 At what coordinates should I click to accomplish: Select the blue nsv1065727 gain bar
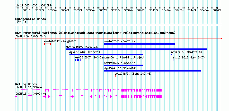[x=124, y=65]
